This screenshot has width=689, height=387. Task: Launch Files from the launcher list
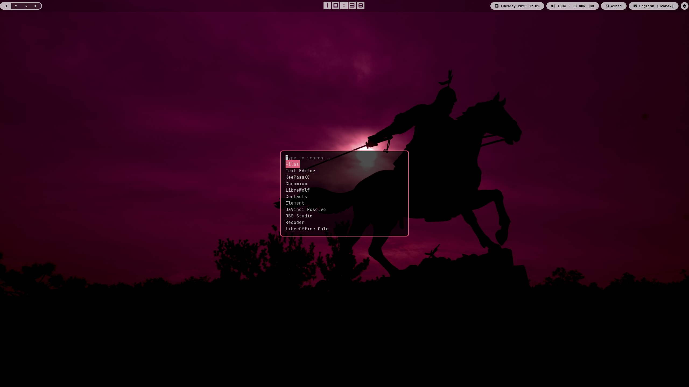(292, 164)
